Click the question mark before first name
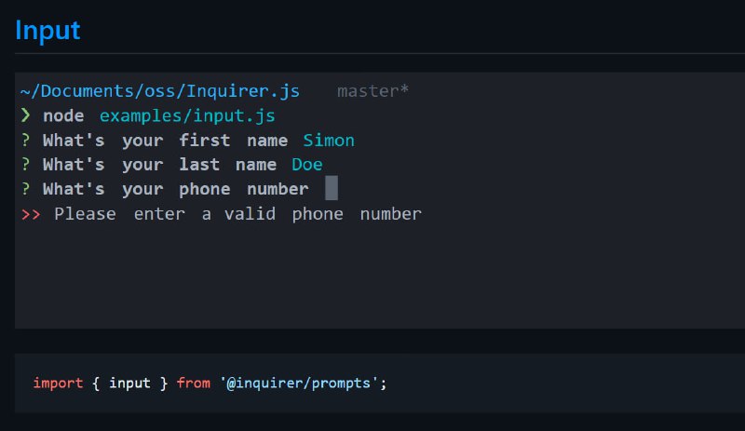 point(26,141)
